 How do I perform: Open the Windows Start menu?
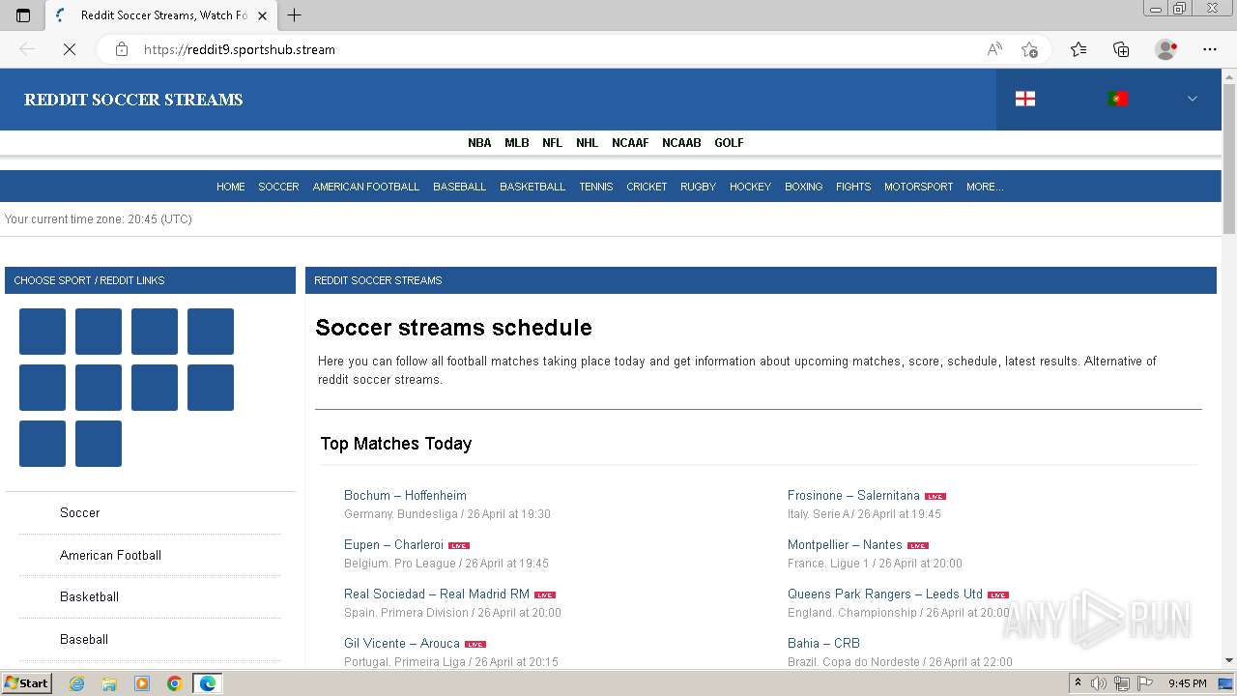[x=27, y=683]
